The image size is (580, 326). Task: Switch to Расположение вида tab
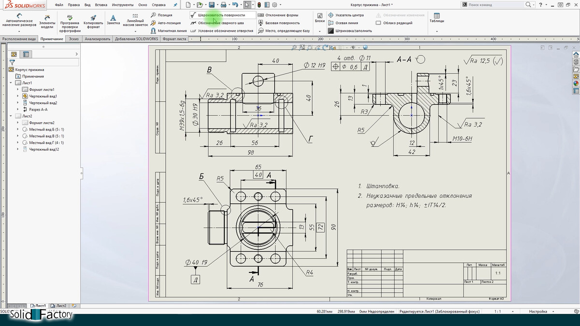(19, 39)
